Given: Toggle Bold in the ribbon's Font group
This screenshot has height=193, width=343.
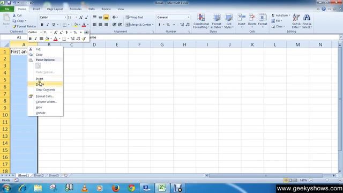Looking at the screenshot, I should point(42,25).
